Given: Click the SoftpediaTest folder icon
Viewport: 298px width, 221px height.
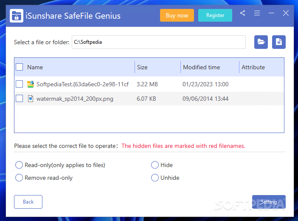Looking at the screenshot, I should coord(31,84).
